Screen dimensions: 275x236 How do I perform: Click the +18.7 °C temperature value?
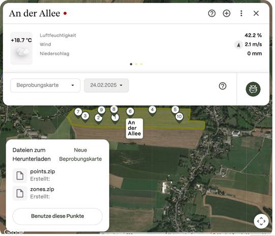tap(21, 40)
